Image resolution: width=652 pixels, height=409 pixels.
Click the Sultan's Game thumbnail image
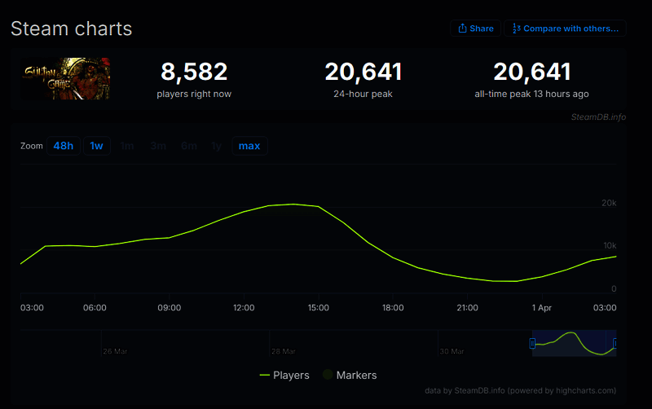65,78
